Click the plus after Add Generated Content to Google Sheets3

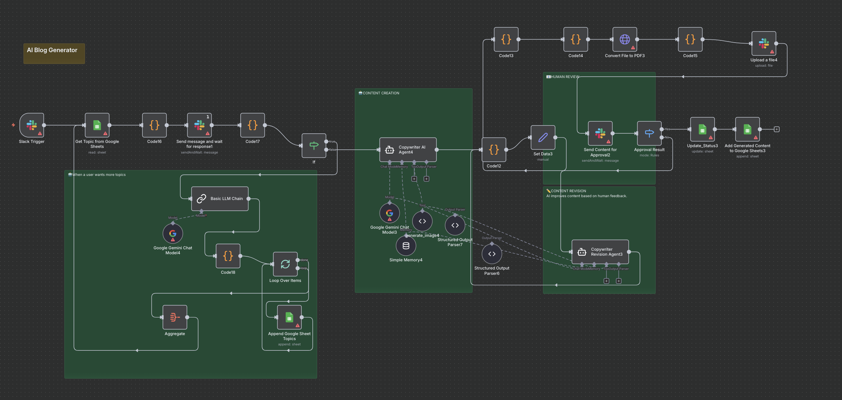[776, 129]
